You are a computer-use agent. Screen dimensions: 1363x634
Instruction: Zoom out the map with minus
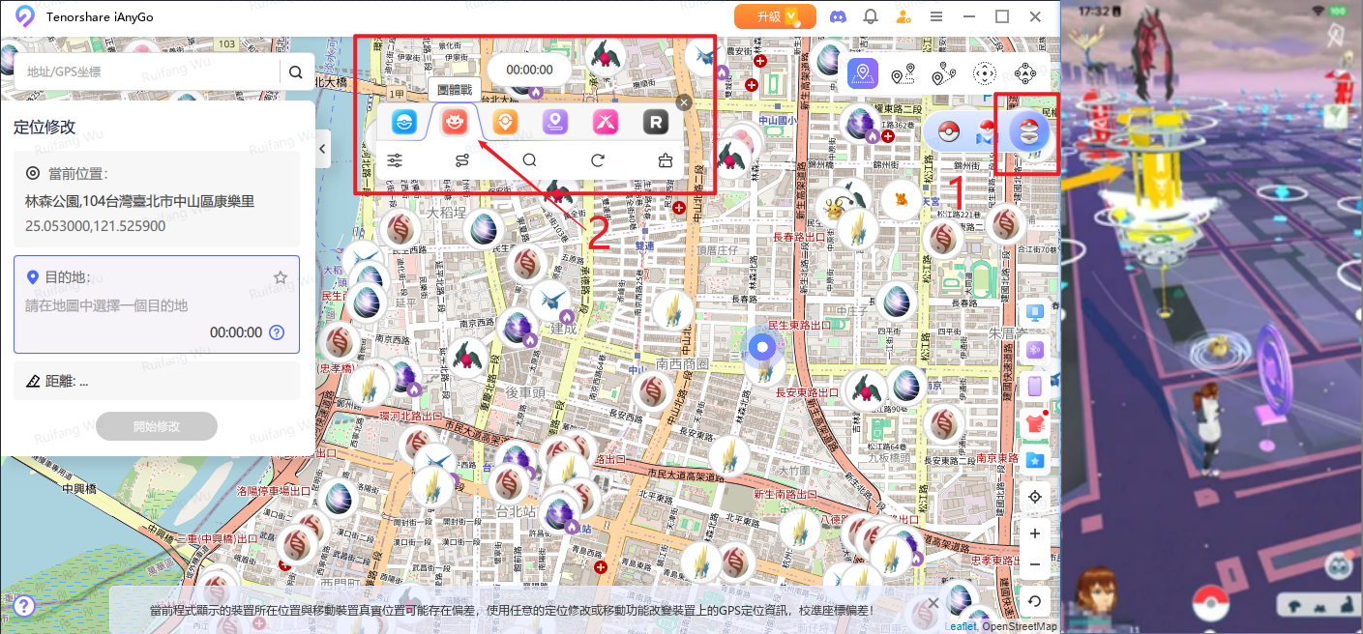(1035, 564)
